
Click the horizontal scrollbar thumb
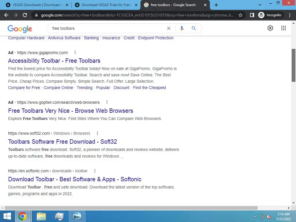pos(131,208)
